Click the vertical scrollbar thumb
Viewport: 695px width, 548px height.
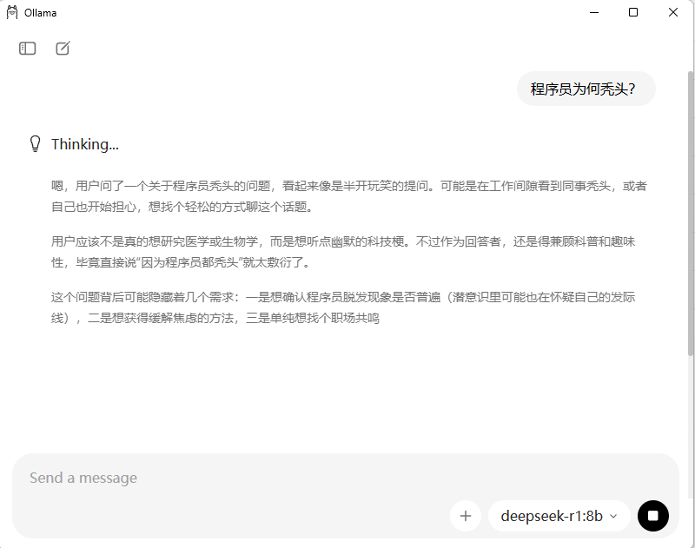pos(691,213)
